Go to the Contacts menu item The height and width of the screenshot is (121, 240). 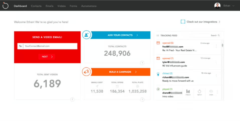coord(36,6)
